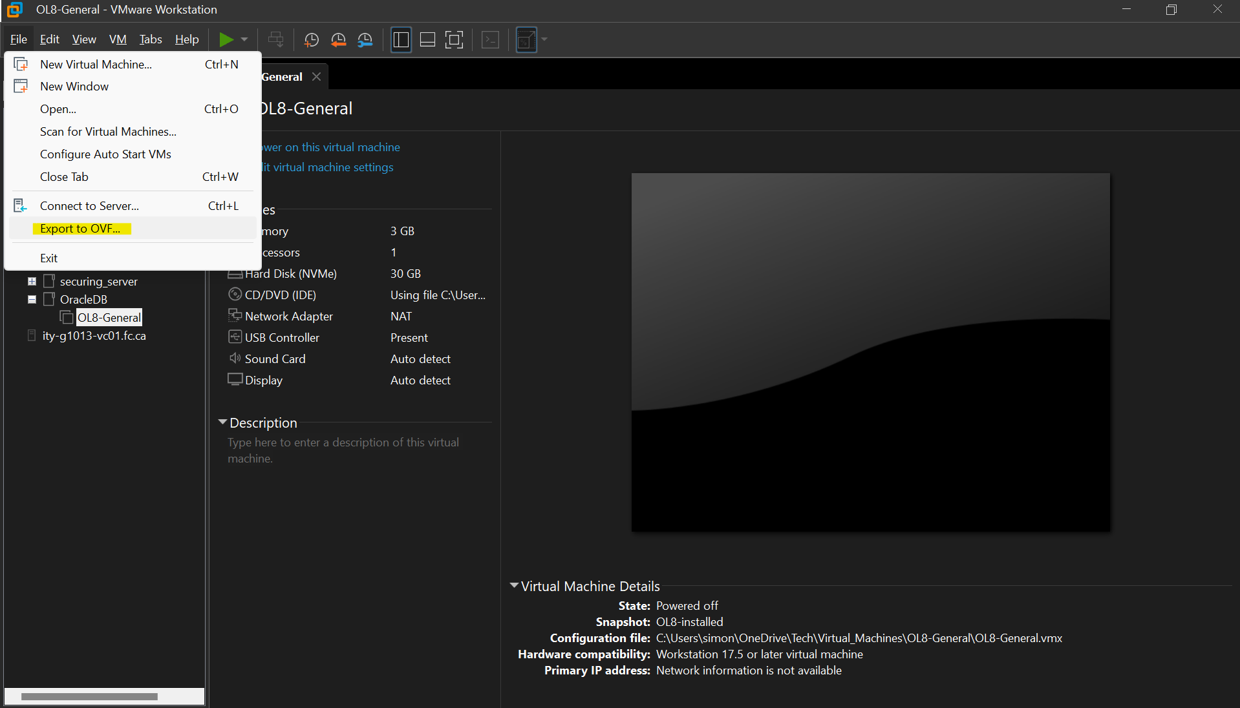The width and height of the screenshot is (1240, 708).
Task: Select the vc01.fc.ca server entry
Action: click(x=94, y=336)
